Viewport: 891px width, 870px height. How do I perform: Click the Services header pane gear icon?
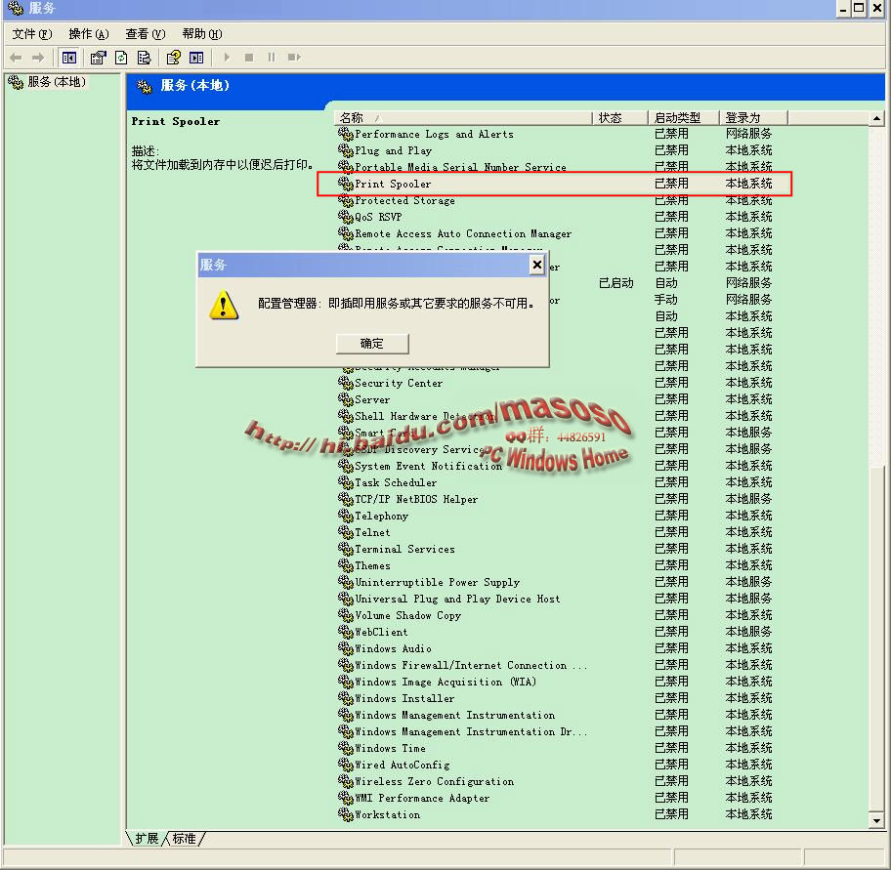145,86
